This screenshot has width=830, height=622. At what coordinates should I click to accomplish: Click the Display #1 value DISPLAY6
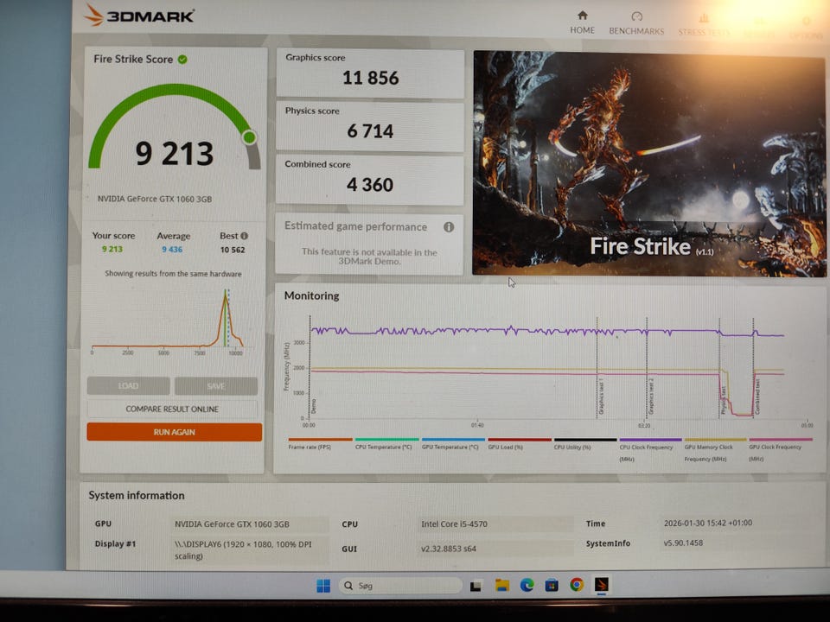[243, 549]
